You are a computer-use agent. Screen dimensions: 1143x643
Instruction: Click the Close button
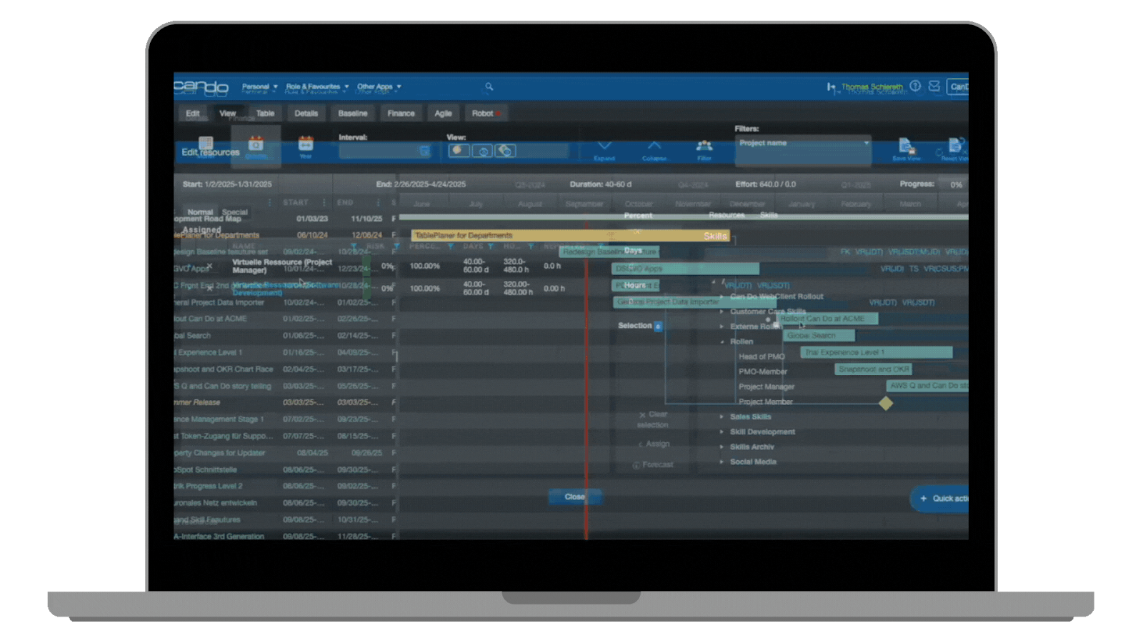[574, 497]
